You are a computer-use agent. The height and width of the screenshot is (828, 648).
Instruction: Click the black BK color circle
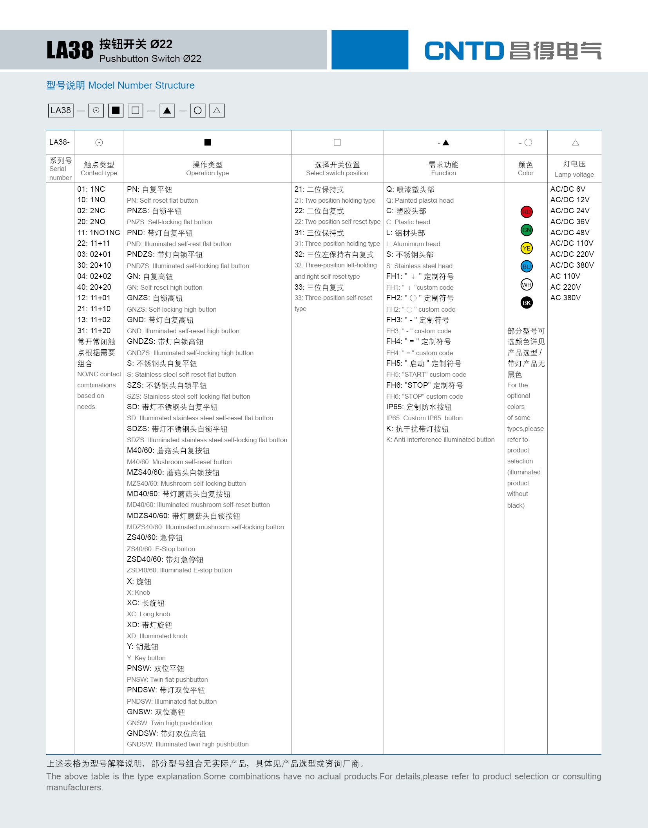(526, 303)
